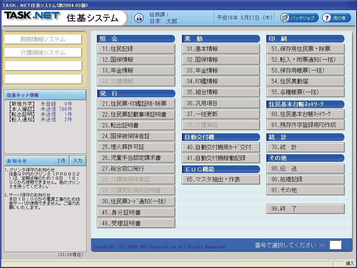Screen dimensions: 357x268
Task: Click the TASK.NET logo
Action: 32,16
